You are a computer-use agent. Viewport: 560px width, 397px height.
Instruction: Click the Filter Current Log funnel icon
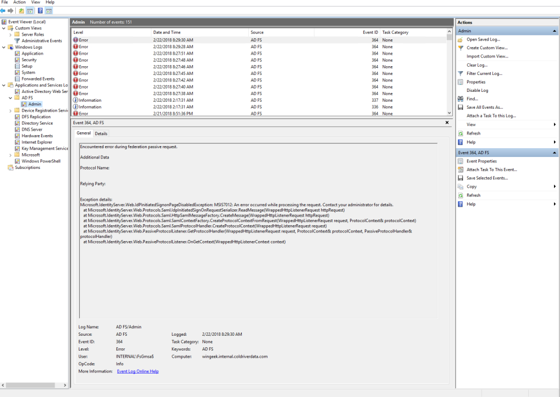pyautogui.click(x=460, y=73)
